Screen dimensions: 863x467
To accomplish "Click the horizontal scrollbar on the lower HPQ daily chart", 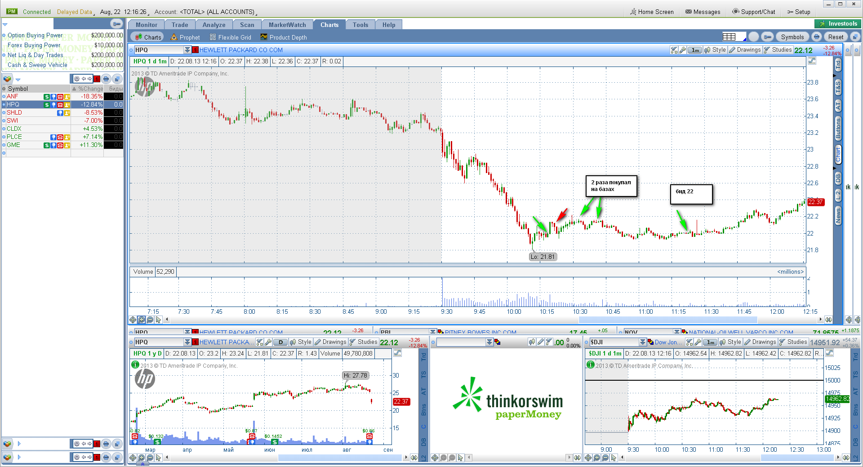I will [x=339, y=458].
